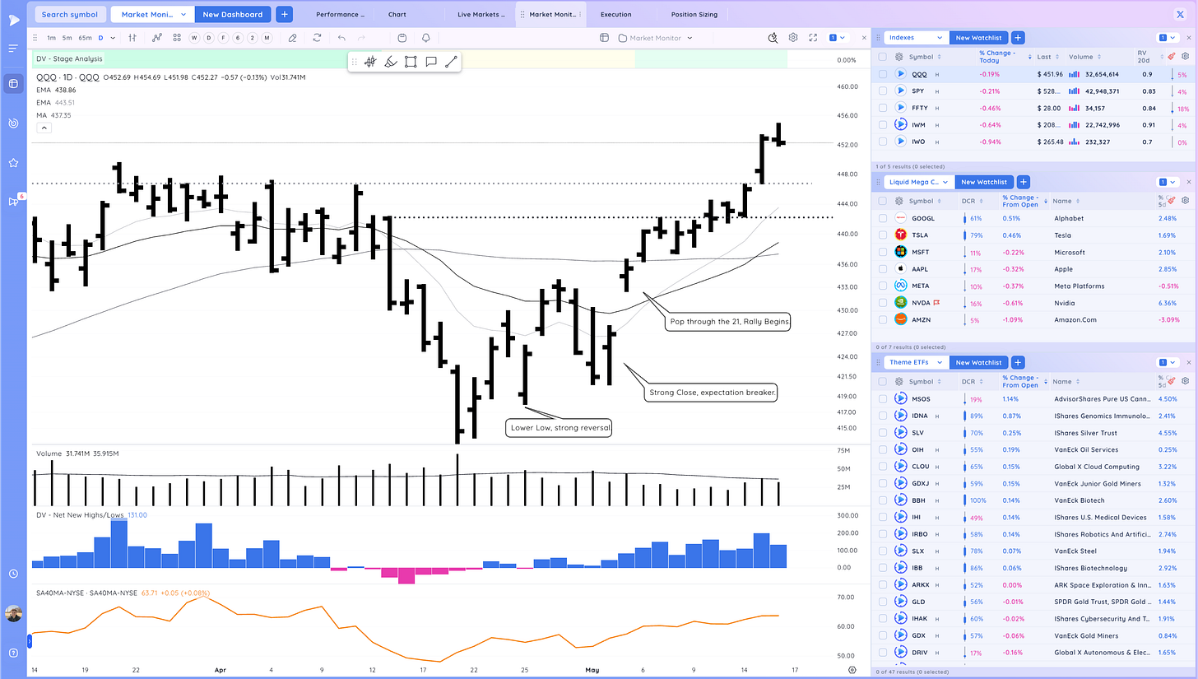This screenshot has width=1198, height=679.
Task: Tick the QQQ row checkbox
Action: click(x=882, y=73)
